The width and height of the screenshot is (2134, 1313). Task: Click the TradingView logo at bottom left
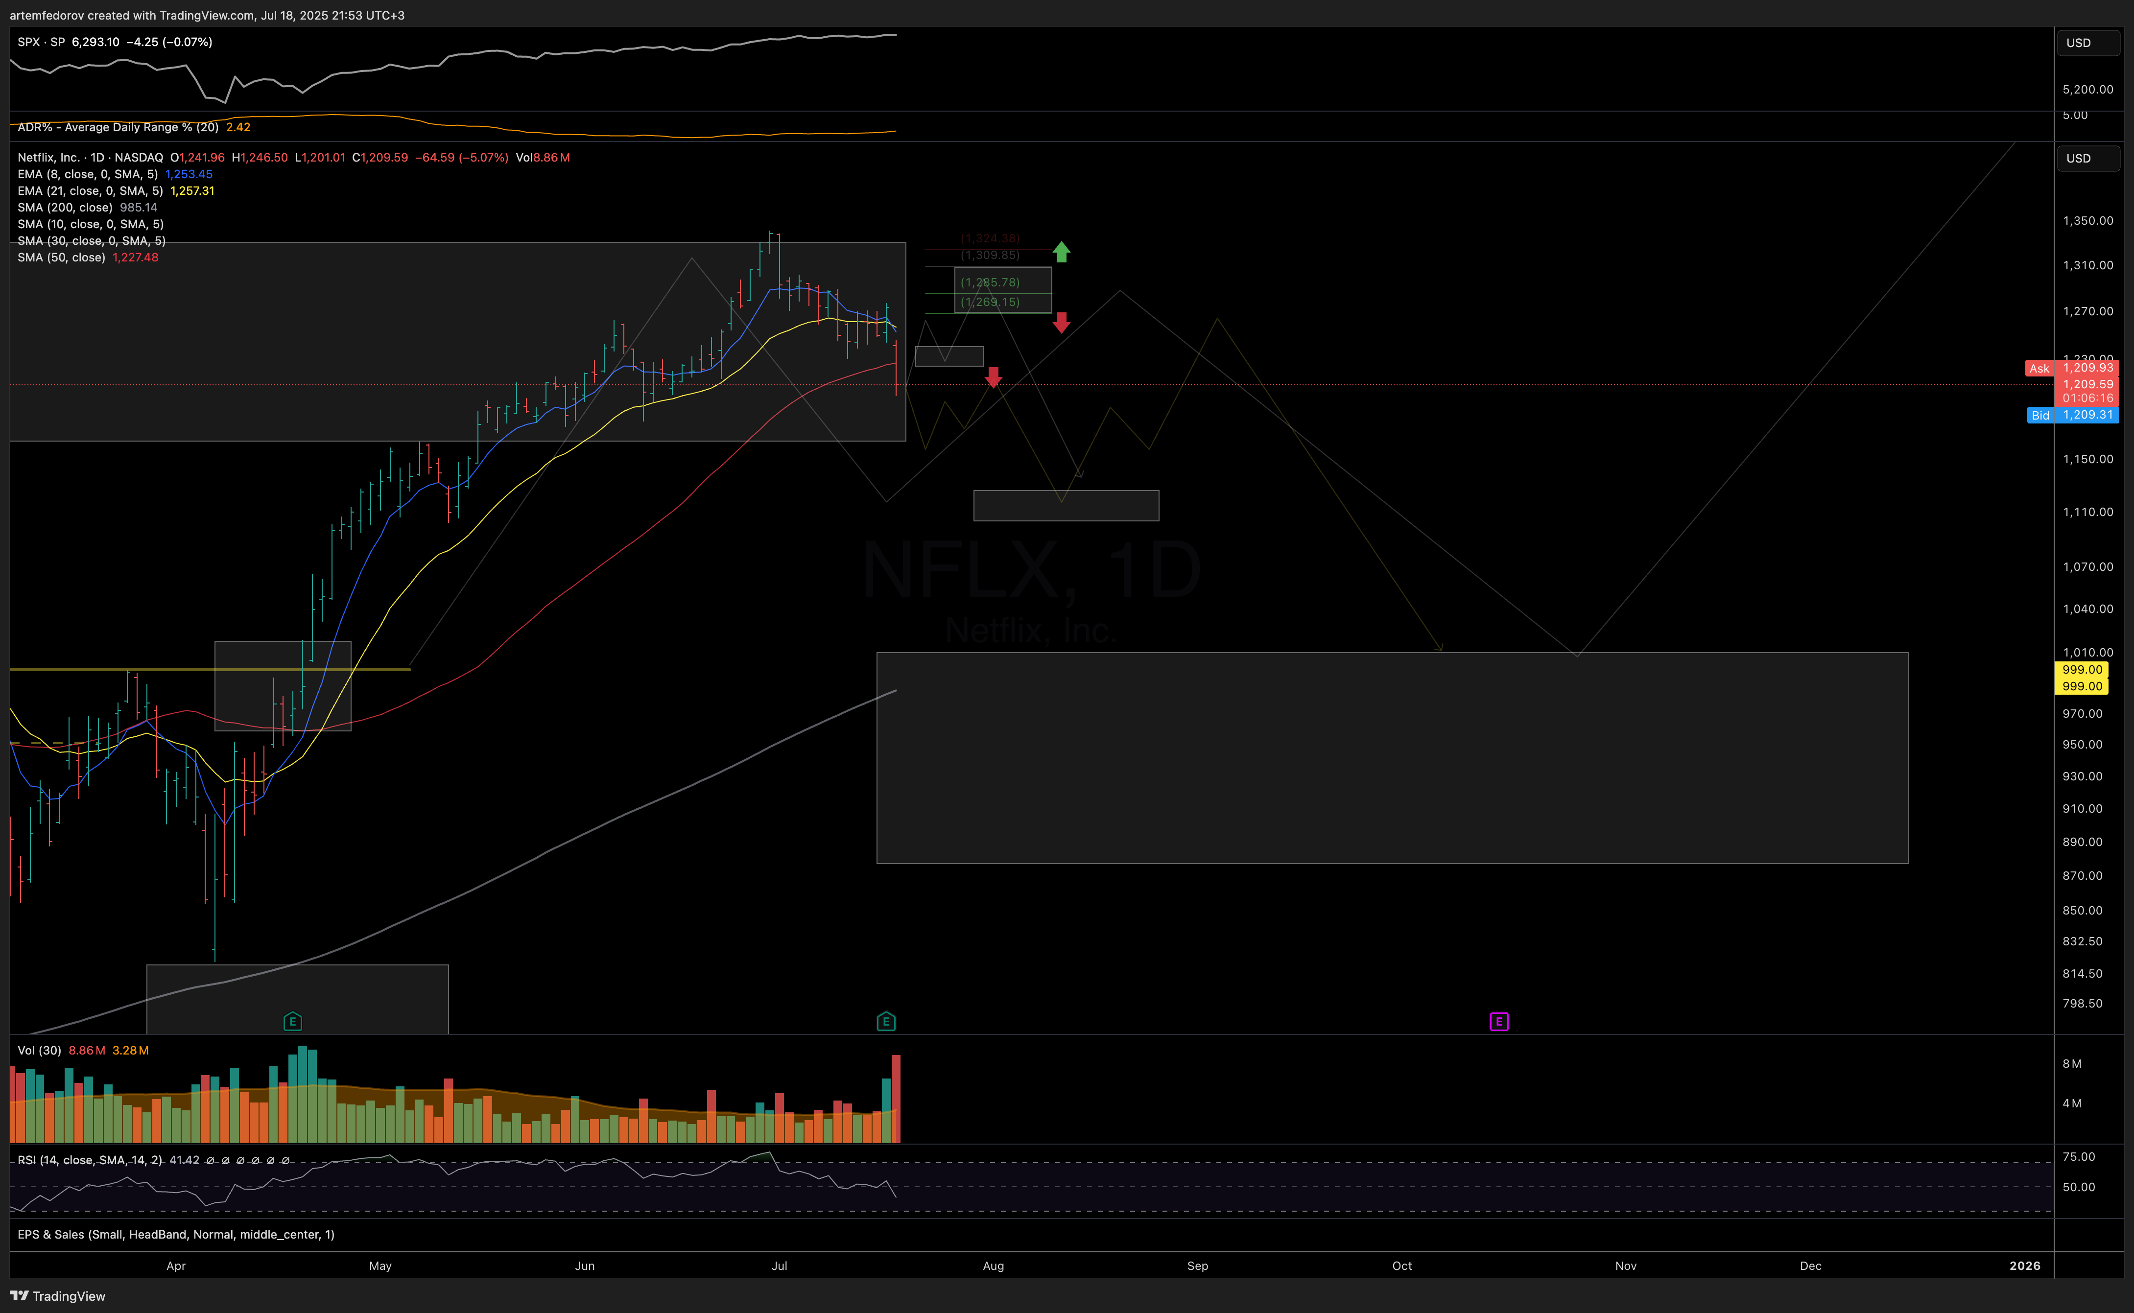(58, 1296)
